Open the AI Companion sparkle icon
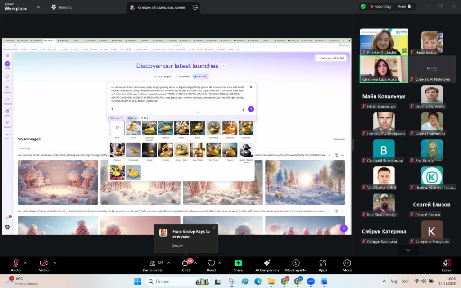The height and width of the screenshot is (288, 461). [267, 264]
